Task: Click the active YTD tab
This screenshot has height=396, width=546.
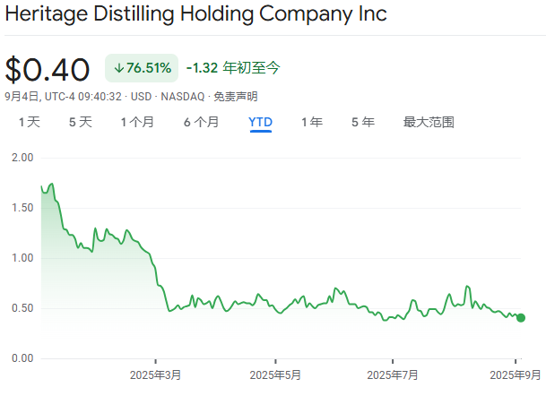Action: point(261,122)
